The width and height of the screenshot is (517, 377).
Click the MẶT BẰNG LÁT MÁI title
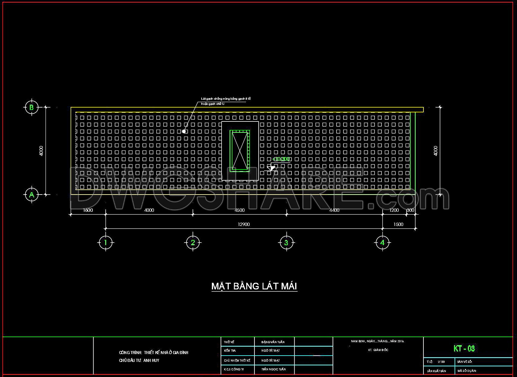pyautogui.click(x=254, y=286)
